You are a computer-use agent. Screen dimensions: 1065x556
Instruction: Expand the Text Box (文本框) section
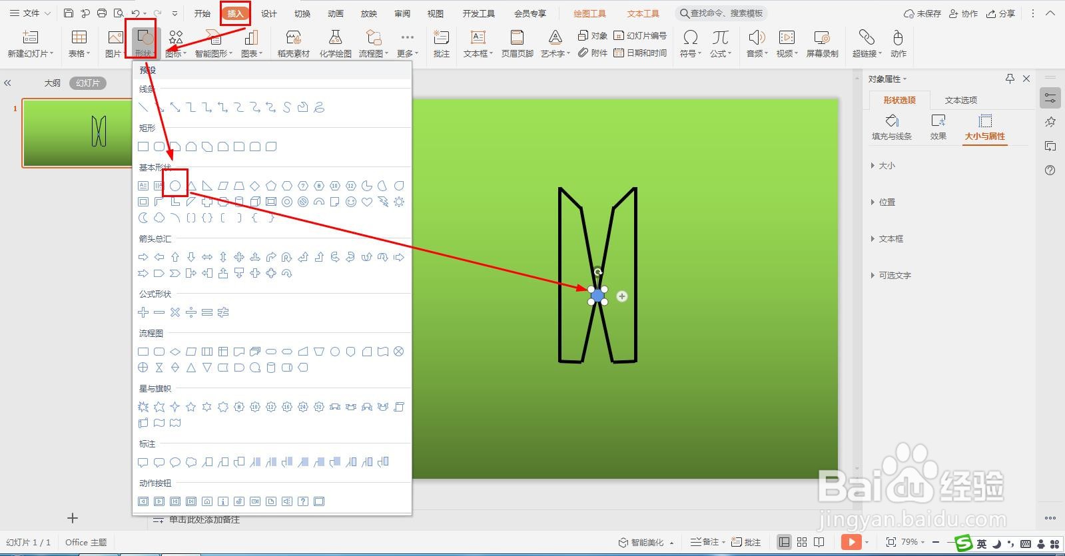(887, 238)
